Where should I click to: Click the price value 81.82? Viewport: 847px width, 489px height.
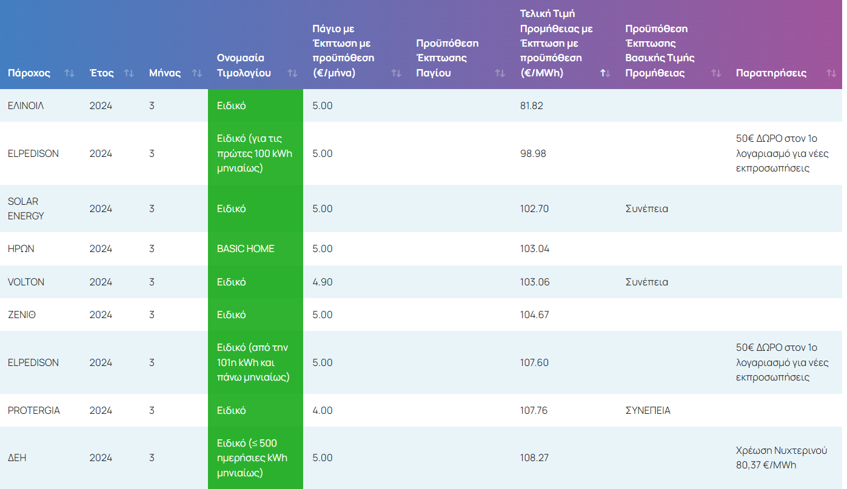[x=532, y=105]
